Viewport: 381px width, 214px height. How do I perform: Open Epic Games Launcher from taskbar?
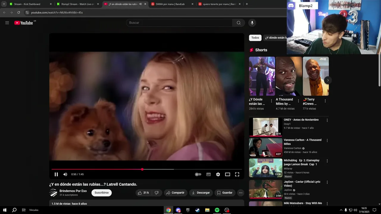pyautogui.click(x=188, y=210)
